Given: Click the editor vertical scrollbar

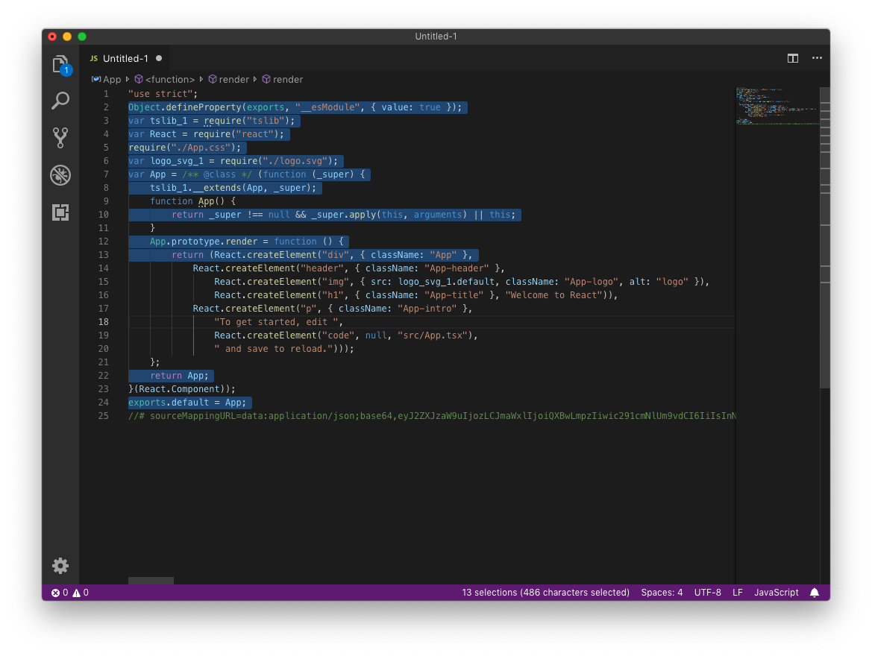Looking at the screenshot, I should 824,224.
